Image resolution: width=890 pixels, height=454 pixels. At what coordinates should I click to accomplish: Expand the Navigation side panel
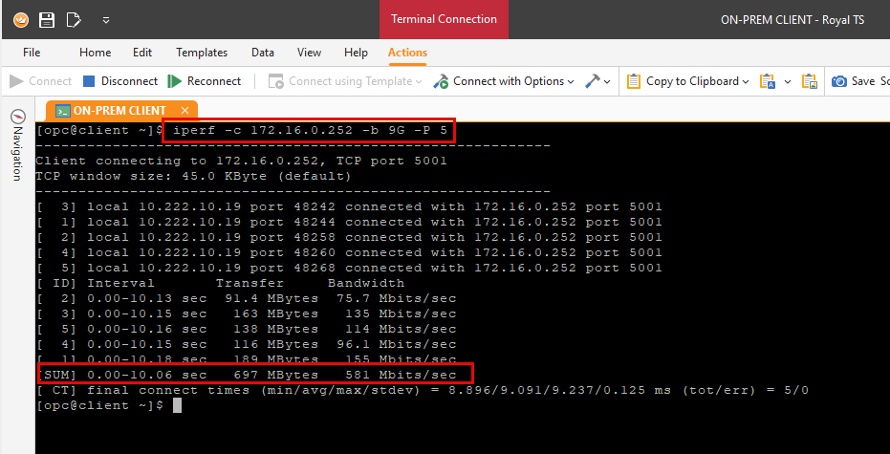point(16,145)
